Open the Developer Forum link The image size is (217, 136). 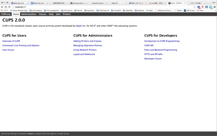(x=153, y=59)
